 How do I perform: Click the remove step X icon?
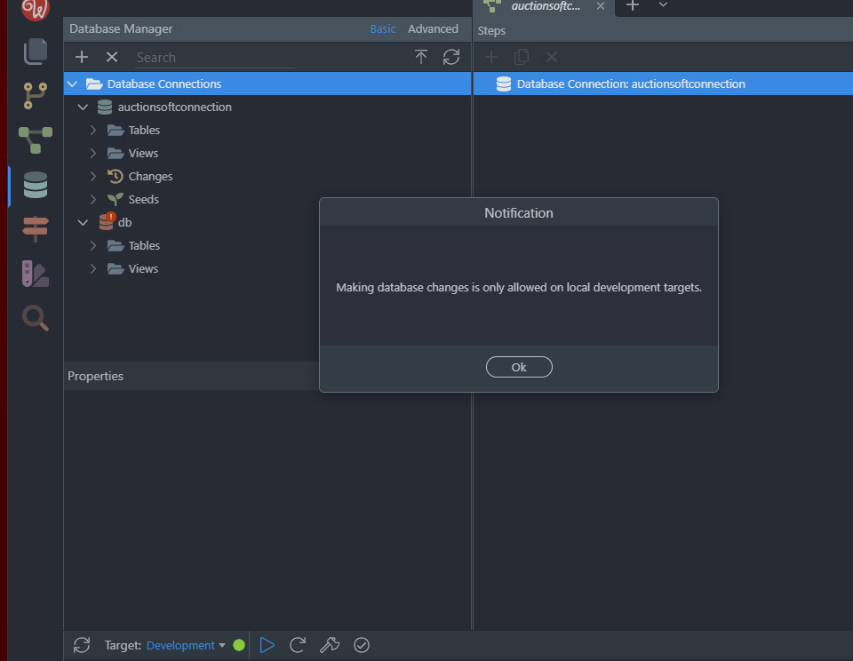tap(552, 57)
